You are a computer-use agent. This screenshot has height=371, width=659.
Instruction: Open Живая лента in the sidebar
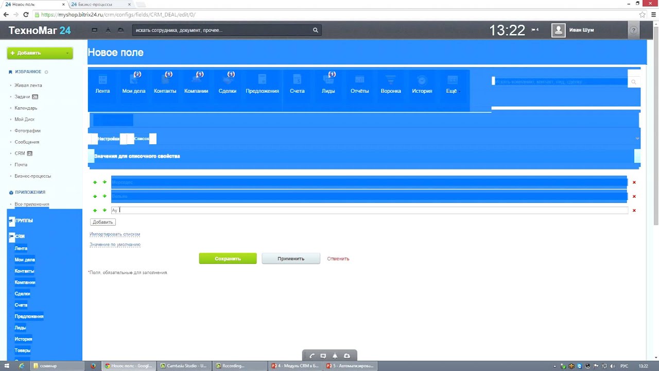tap(28, 86)
